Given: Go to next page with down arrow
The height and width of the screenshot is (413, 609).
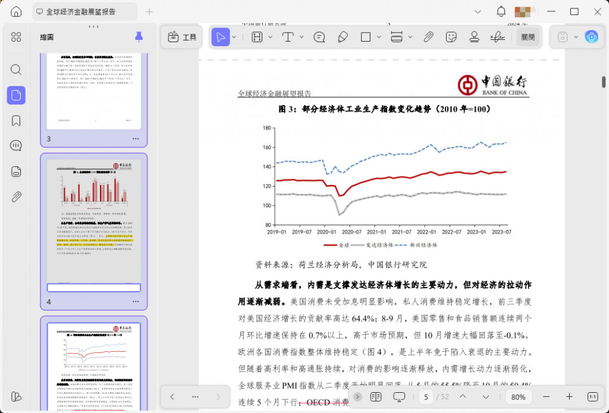Looking at the screenshot, I should tap(485, 397).
